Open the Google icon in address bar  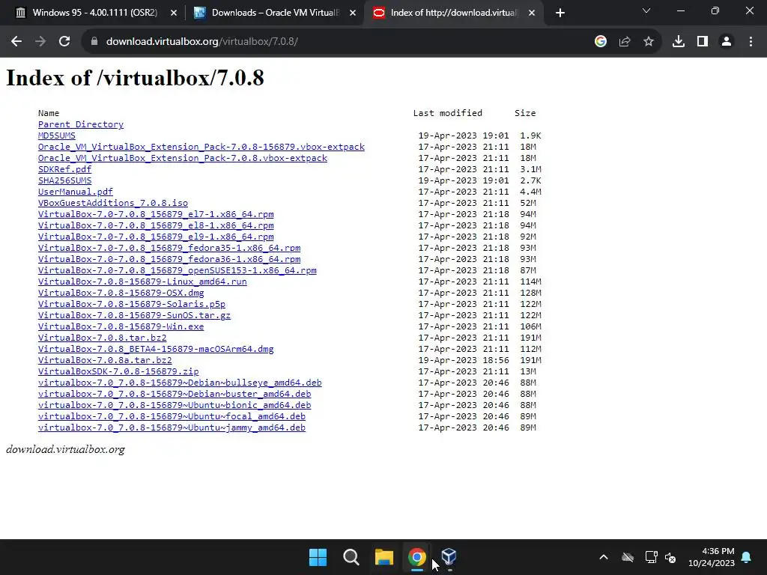tap(600, 42)
